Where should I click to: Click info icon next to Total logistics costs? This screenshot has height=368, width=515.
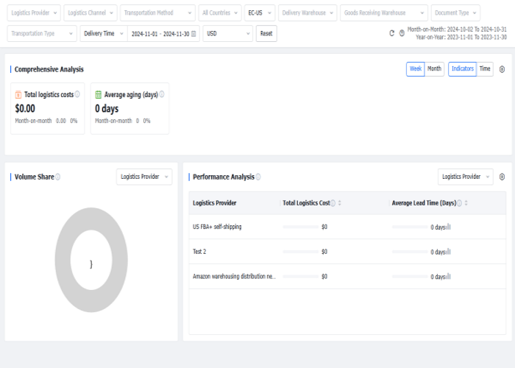77,94
